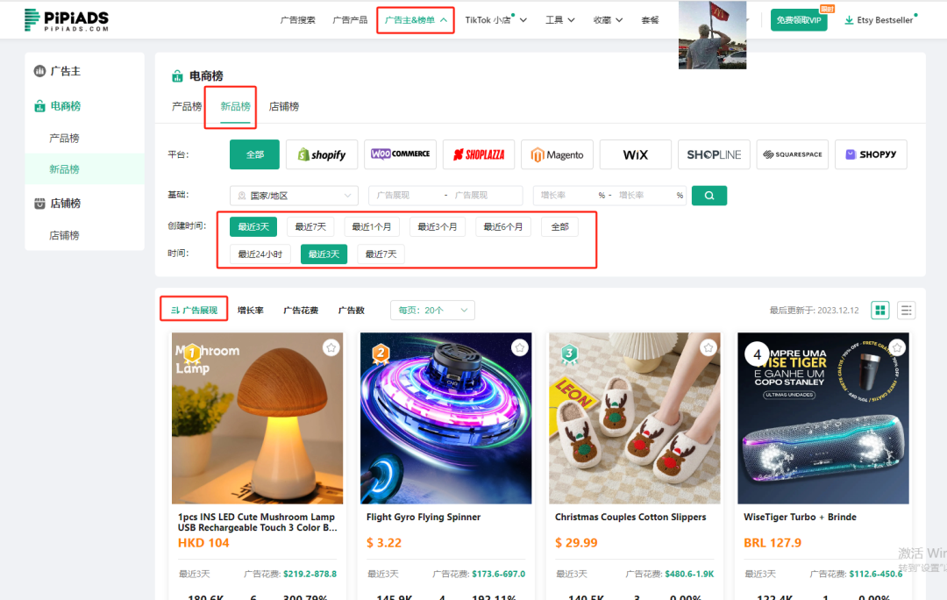
Task: Click the Etsy Bestseller link
Action: click(885, 20)
